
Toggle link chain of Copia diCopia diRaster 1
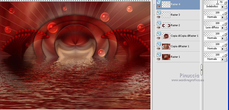226,34
